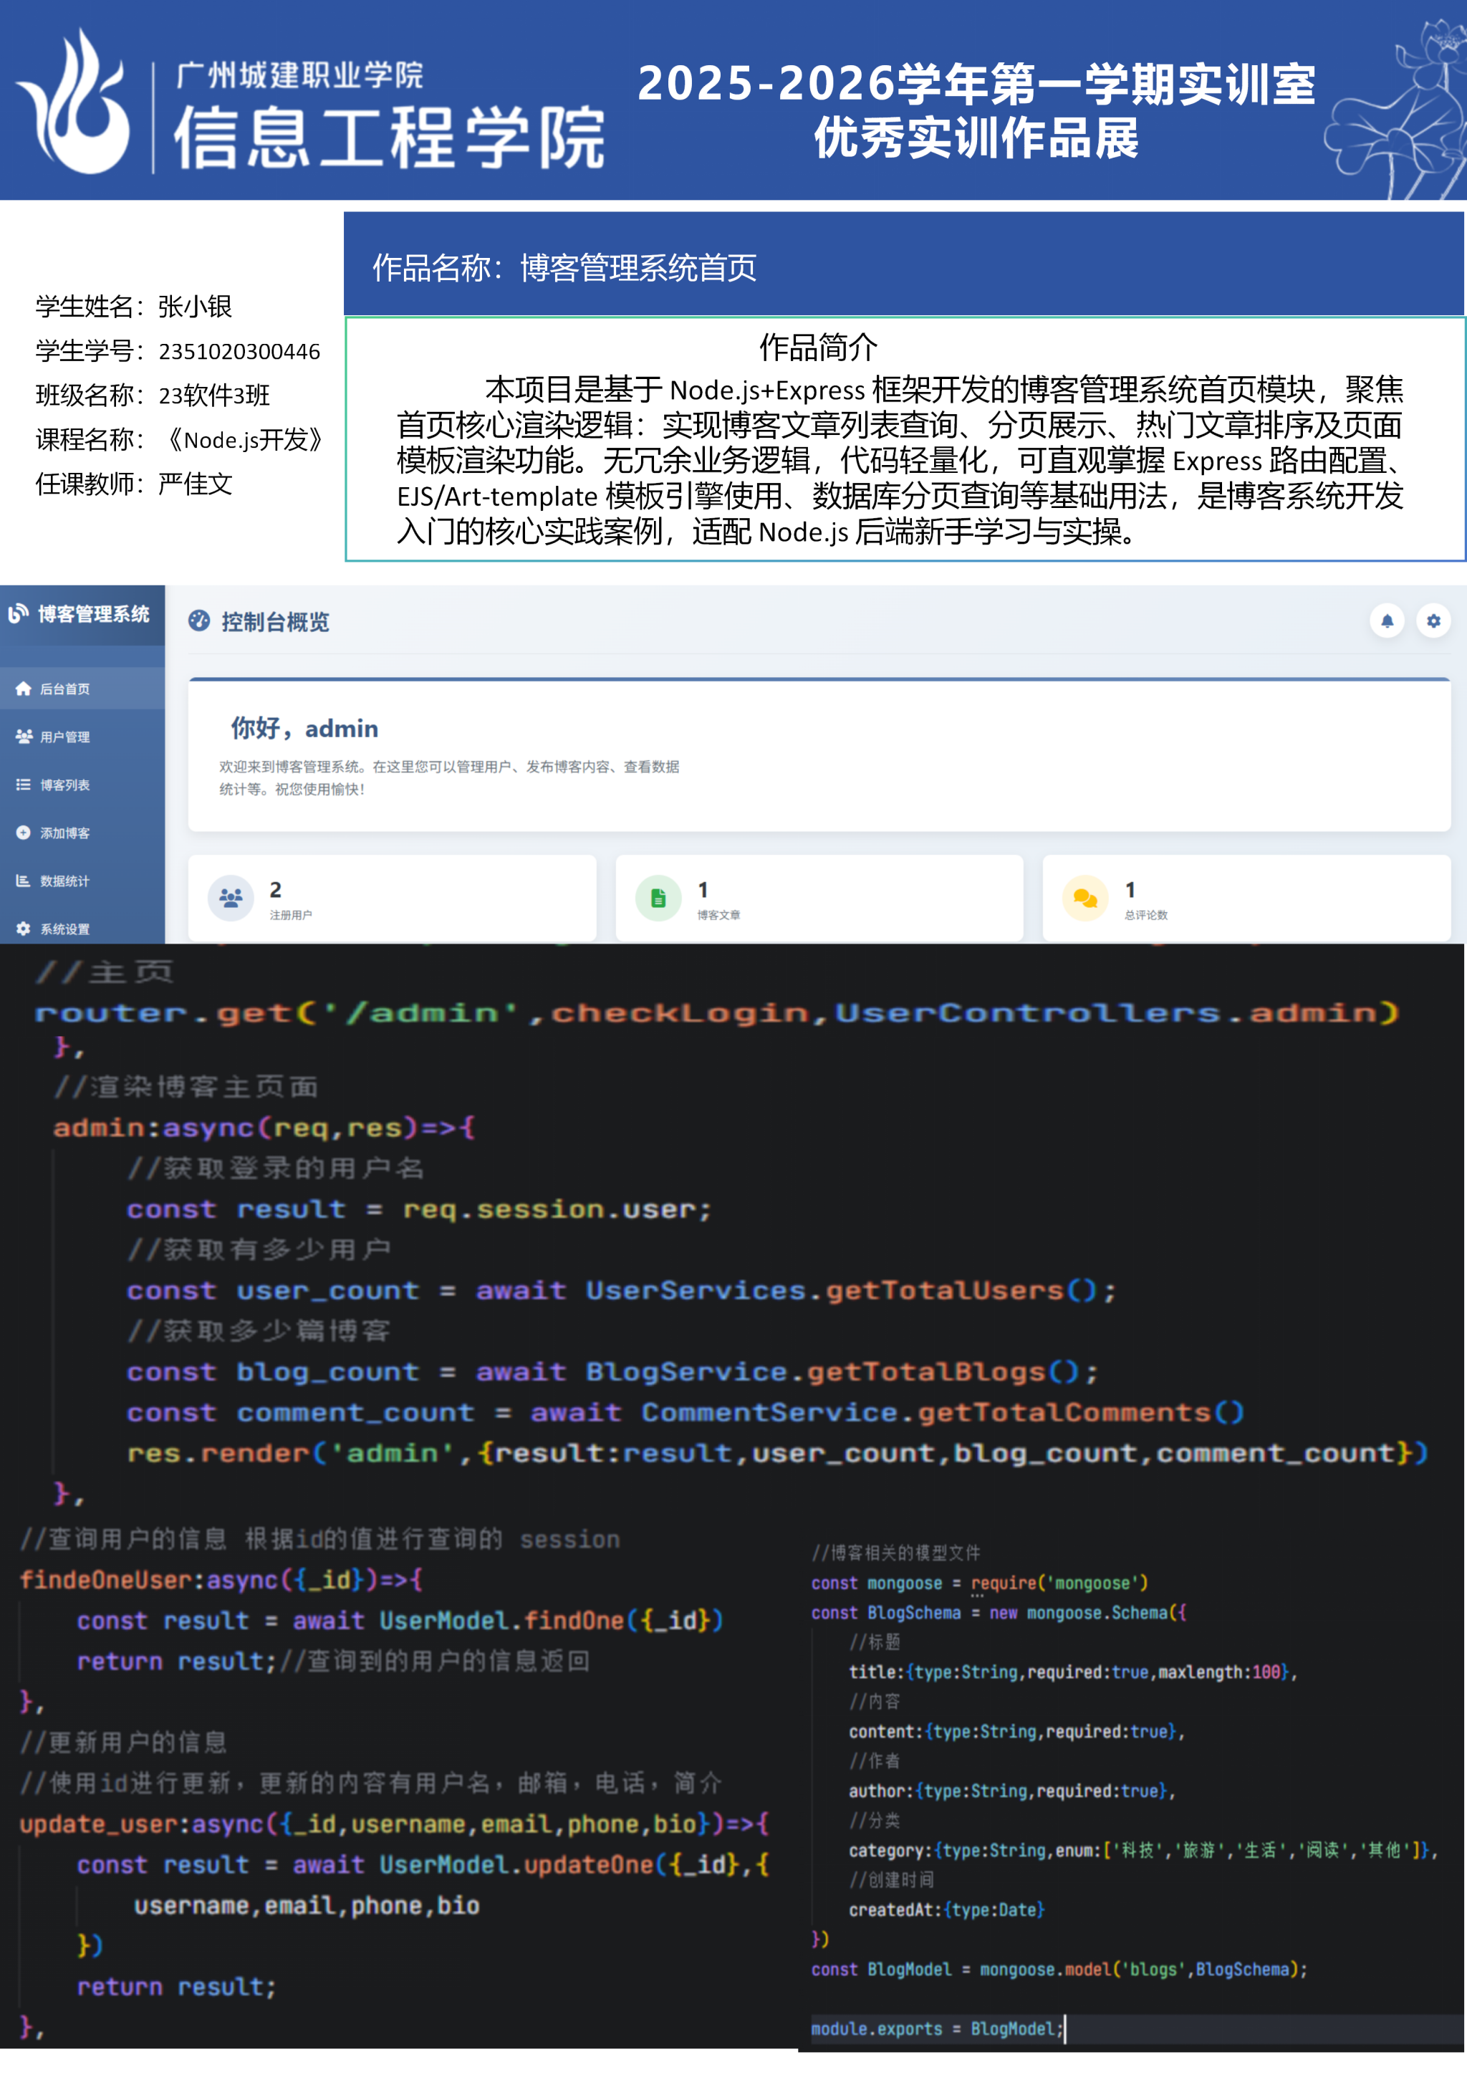Click the yellow comments bubble icon
Viewport: 1467px width, 2075px height.
coord(1085,897)
